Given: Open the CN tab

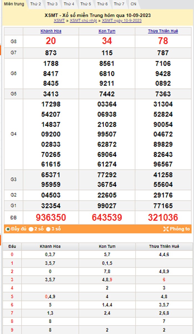Looking at the screenshot, I should [x=133, y=4].
